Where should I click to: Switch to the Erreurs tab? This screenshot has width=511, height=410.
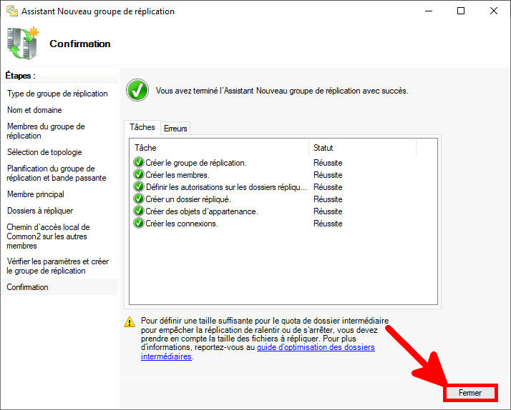[x=175, y=129]
